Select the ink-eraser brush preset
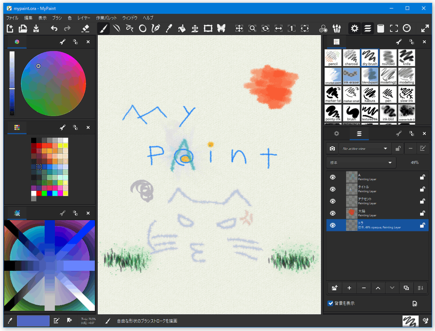Viewport: 435px width, 331px height. pyautogui.click(x=351, y=76)
